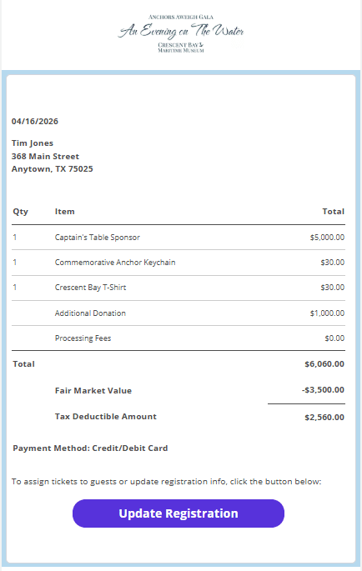Select the $1,000.00 donation amount
362x571 pixels.
(x=327, y=313)
